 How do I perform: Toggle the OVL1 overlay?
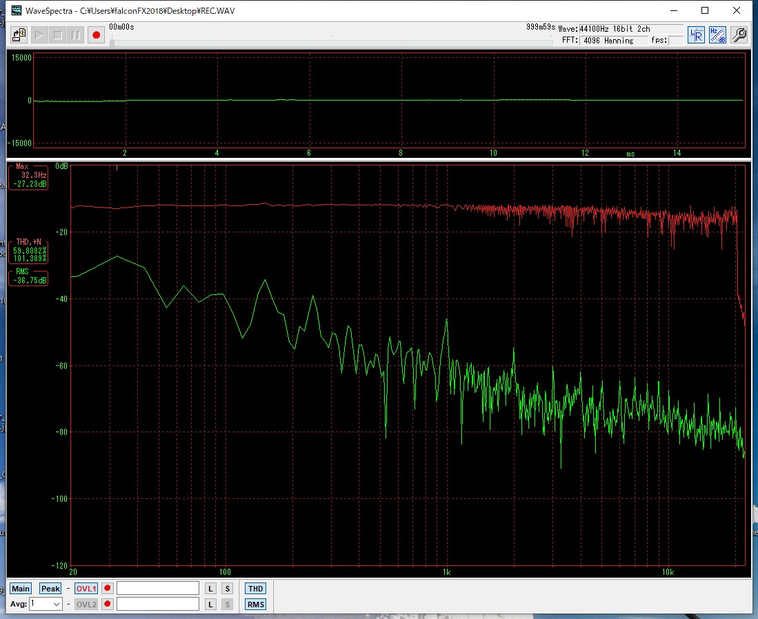click(x=86, y=589)
